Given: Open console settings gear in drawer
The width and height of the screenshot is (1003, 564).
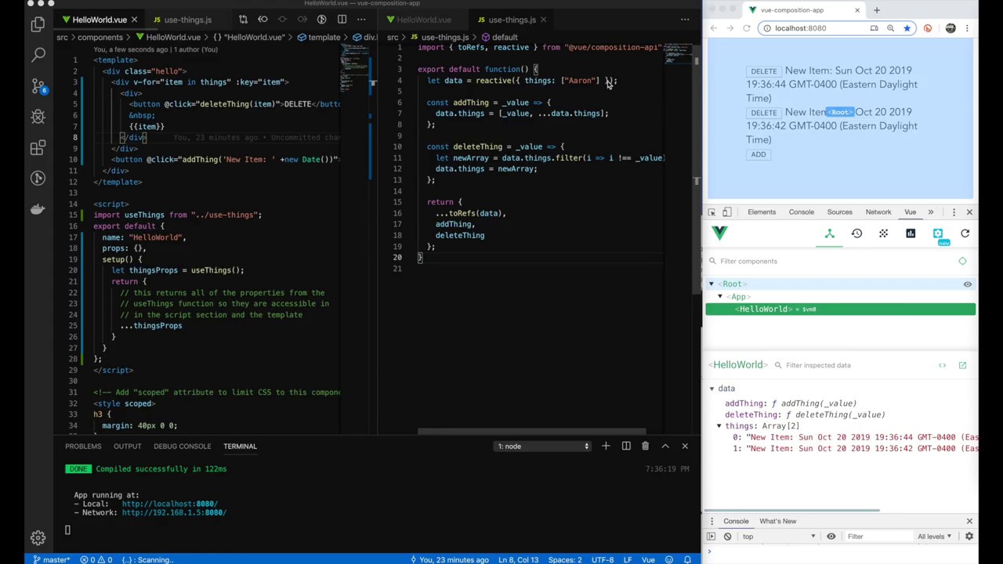Looking at the screenshot, I should [969, 537].
